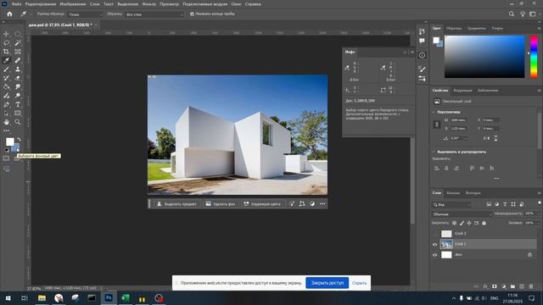Show hidden layer Слой 2 visibility box
This screenshot has height=305, width=543.
435,234
